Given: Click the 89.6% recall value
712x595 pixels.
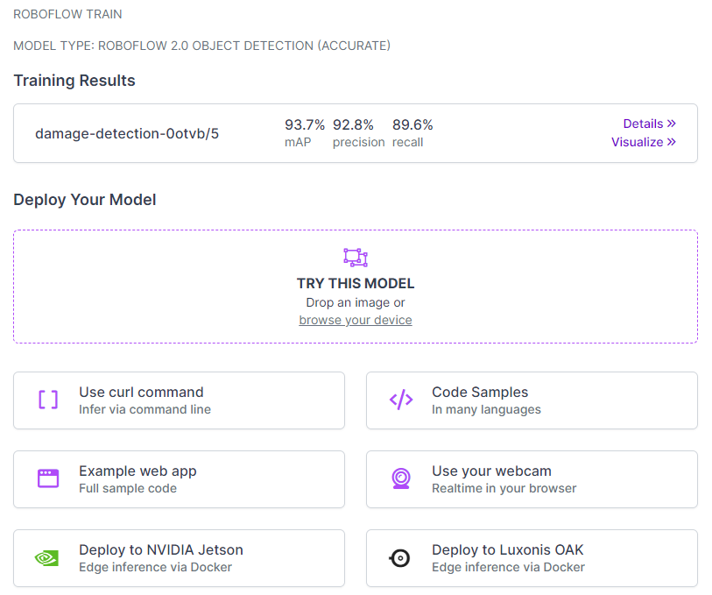Looking at the screenshot, I should [x=412, y=124].
